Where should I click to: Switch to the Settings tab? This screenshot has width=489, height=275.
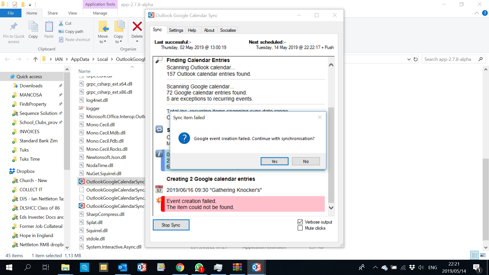176,30
